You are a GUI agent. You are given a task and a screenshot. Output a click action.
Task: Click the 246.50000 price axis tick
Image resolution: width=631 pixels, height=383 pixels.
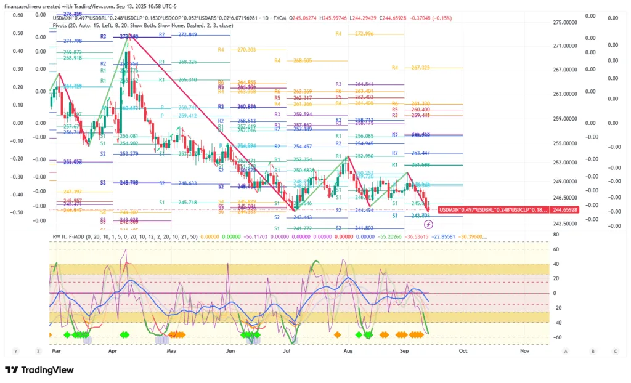point(565,198)
